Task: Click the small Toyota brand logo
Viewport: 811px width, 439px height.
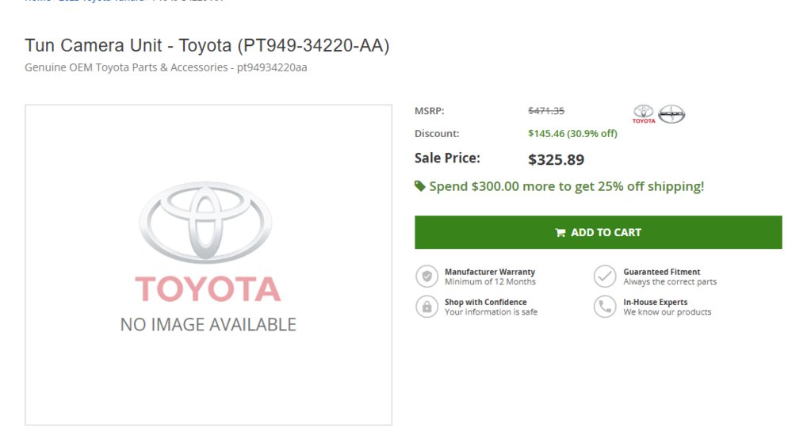Action: 644,114
